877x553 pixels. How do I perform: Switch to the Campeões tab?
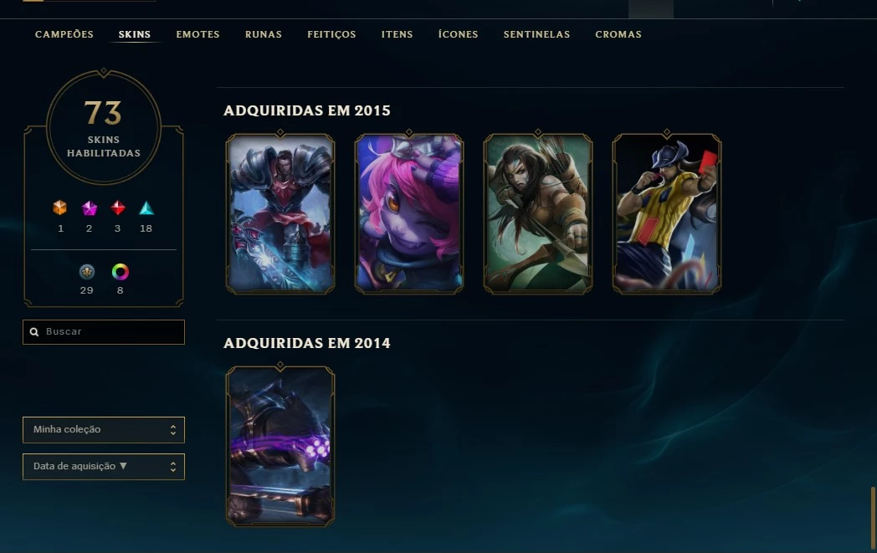pyautogui.click(x=64, y=34)
